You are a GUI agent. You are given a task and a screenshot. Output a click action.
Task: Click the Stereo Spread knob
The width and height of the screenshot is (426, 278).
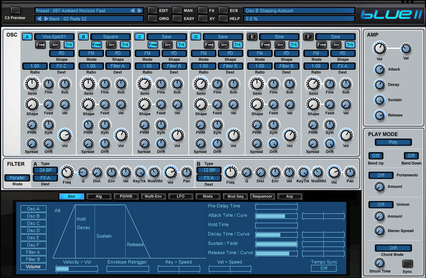(x=379, y=231)
